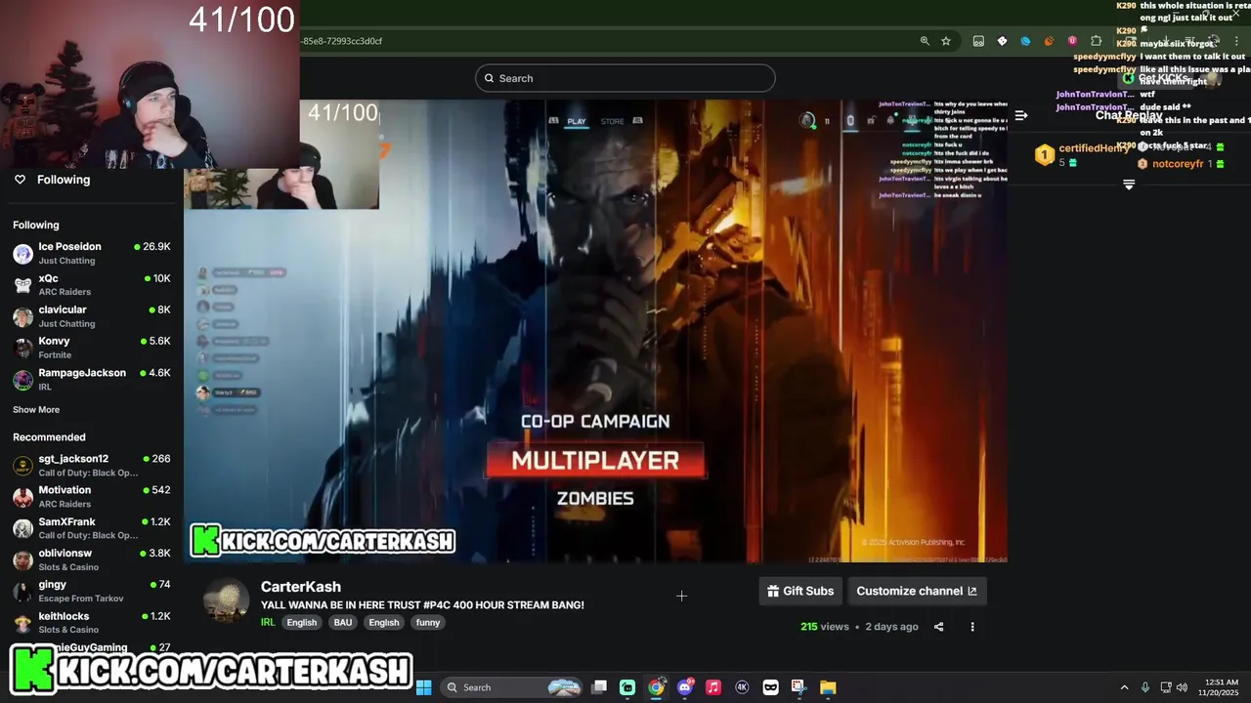The width and height of the screenshot is (1251, 703).
Task: Open Konvy channel avatar
Action: (x=22, y=348)
